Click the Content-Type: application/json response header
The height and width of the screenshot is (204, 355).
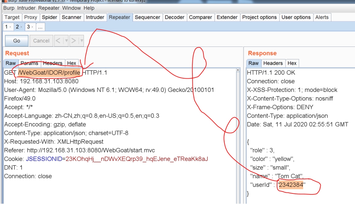click(x=287, y=116)
